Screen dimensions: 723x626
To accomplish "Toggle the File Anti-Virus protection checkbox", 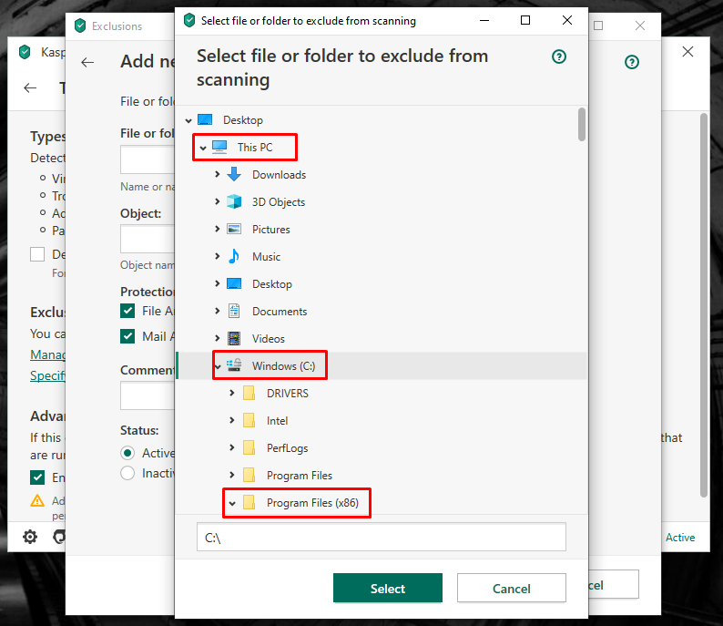I will [x=127, y=311].
